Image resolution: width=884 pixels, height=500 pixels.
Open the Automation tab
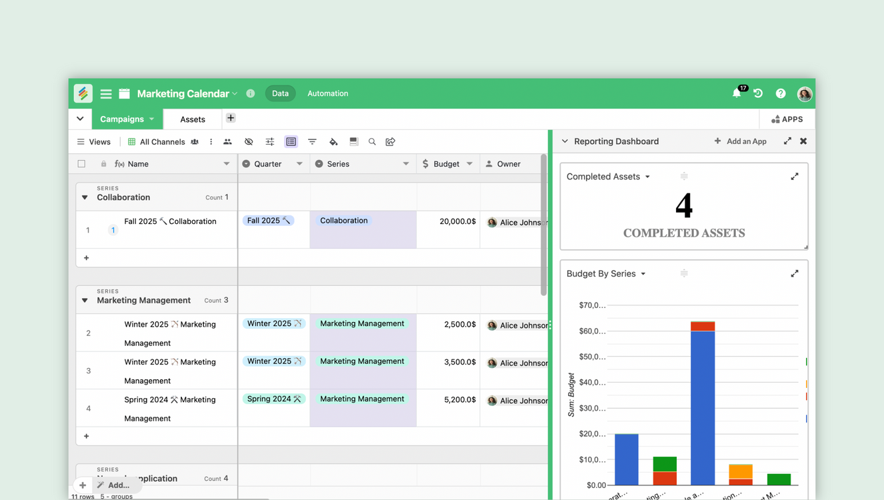pos(327,94)
